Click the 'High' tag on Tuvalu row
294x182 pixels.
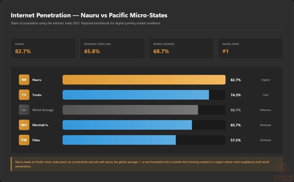(x=266, y=95)
